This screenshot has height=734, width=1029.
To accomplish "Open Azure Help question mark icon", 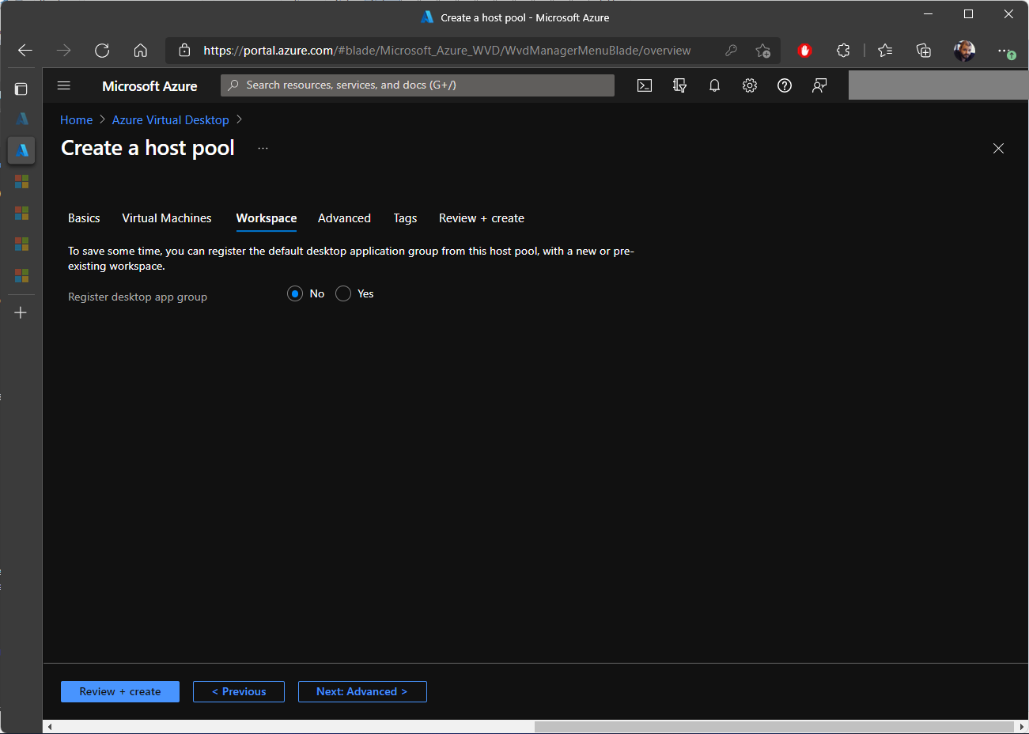I will (785, 85).
